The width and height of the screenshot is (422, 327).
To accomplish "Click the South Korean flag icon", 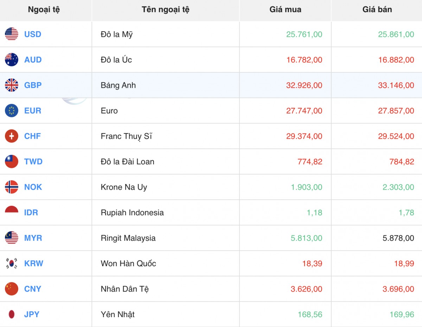I will tap(12, 263).
